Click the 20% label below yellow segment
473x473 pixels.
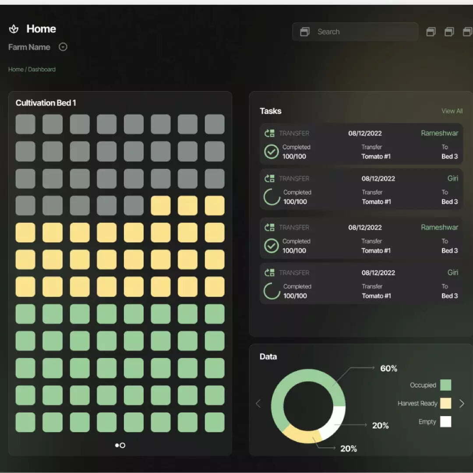click(349, 448)
